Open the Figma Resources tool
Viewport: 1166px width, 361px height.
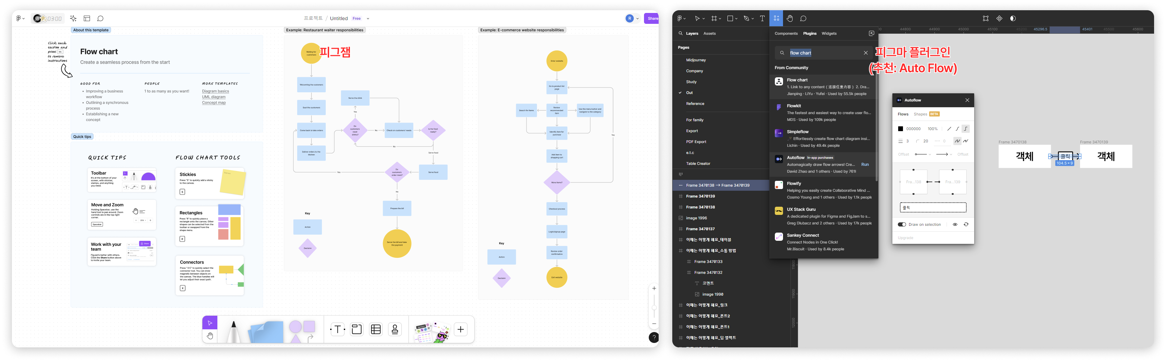click(776, 18)
